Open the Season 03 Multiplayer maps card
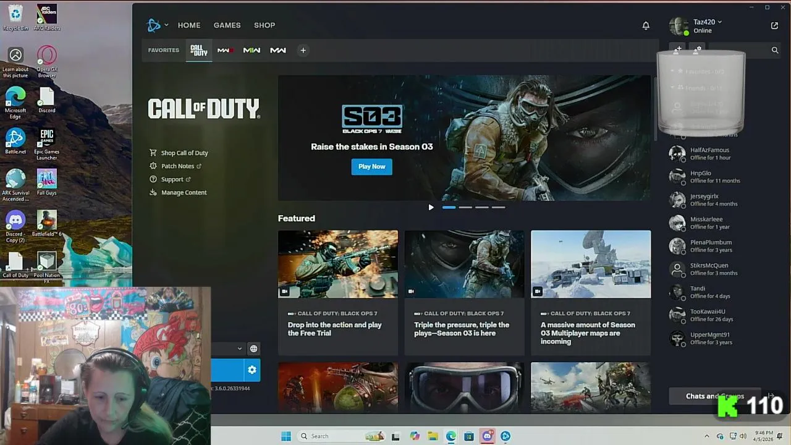The width and height of the screenshot is (791, 445). coord(591,293)
